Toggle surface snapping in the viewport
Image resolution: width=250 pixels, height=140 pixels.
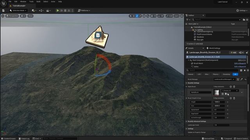pyautogui.click(x=148, y=16)
